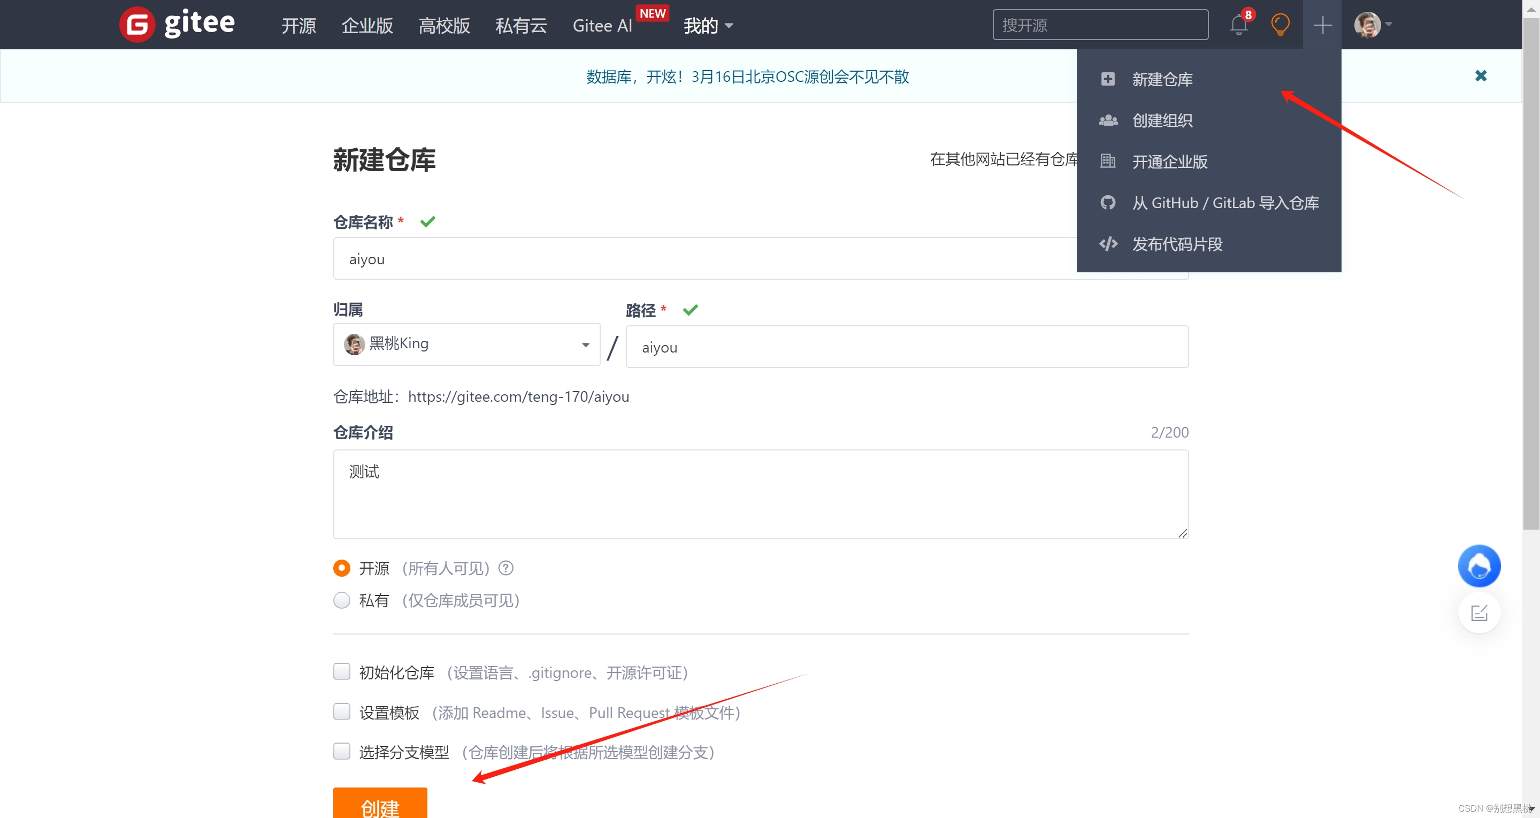The image size is (1540, 818).
Task: Click the GitHub icon in dropdown menu
Action: tap(1108, 203)
